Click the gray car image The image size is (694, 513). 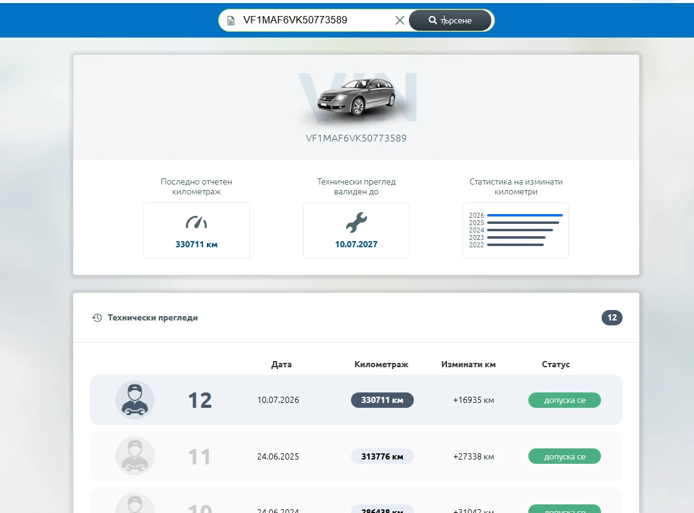[x=357, y=97]
